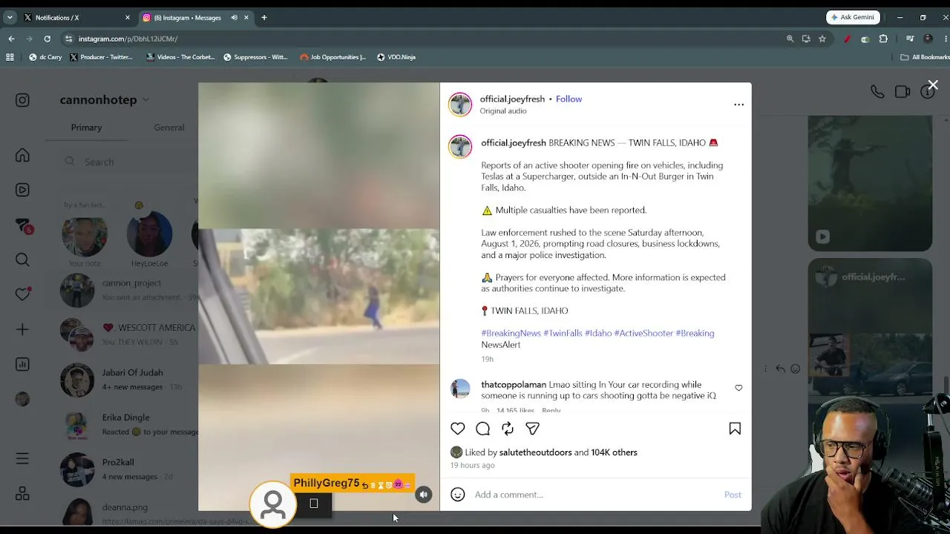Start an audio call with phone icon

[x=877, y=91]
